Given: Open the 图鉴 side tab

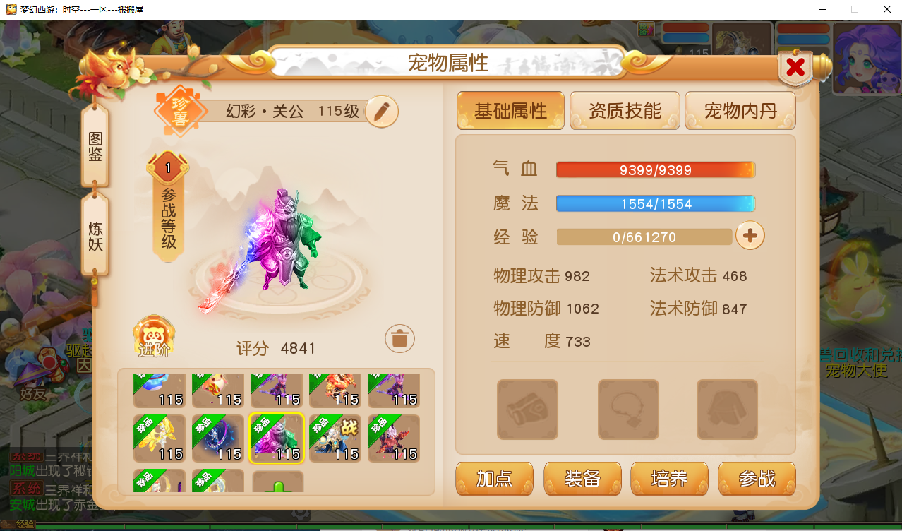Looking at the screenshot, I should (x=95, y=146).
